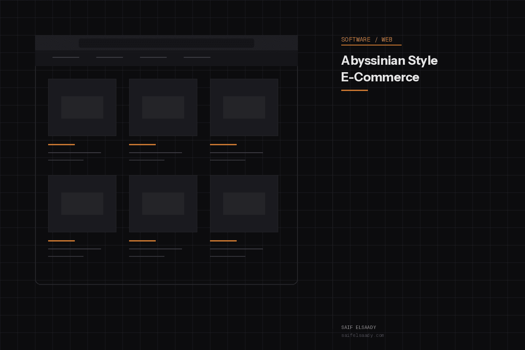Open the top-middle product card thumbnail

(x=163, y=107)
